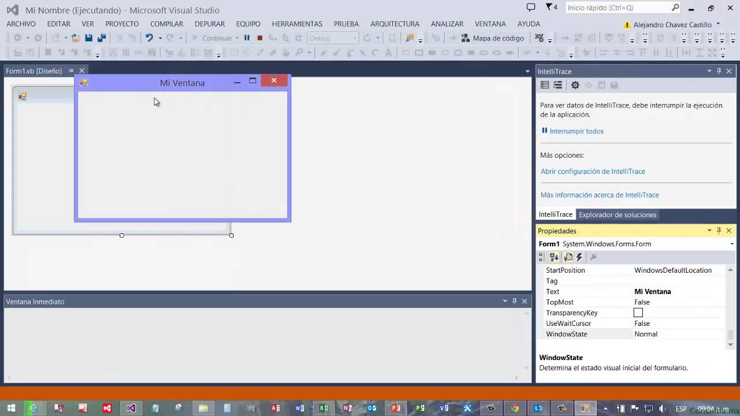Open Google Chrome from the taskbar
This screenshot has width=740, height=416.
(x=515, y=408)
